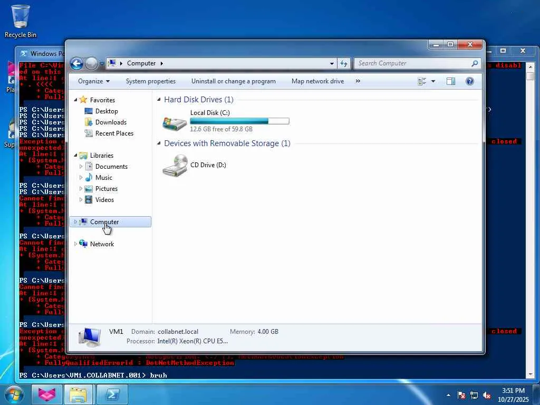Open System properties

[x=150, y=81]
